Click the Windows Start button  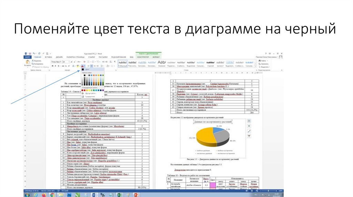point(27,195)
